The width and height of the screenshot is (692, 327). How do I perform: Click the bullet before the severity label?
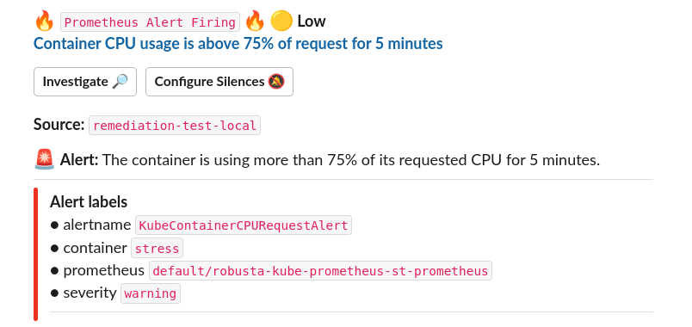[x=54, y=293]
